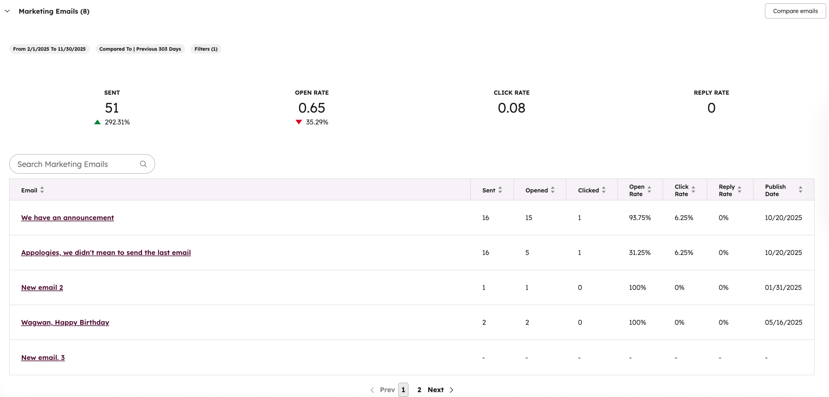Open the We have an announcement email
This screenshot has height=397, width=829.
point(67,218)
